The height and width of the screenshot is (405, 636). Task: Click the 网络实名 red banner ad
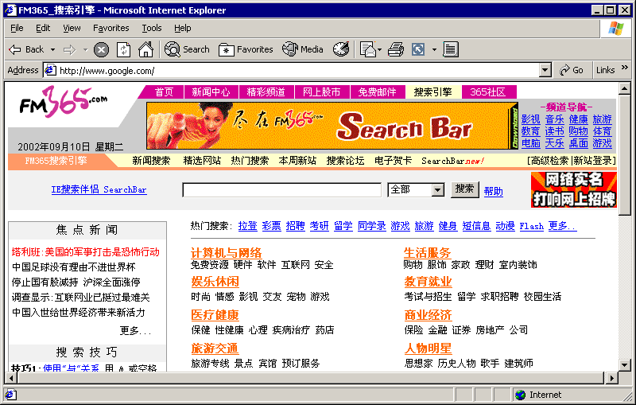(573, 189)
